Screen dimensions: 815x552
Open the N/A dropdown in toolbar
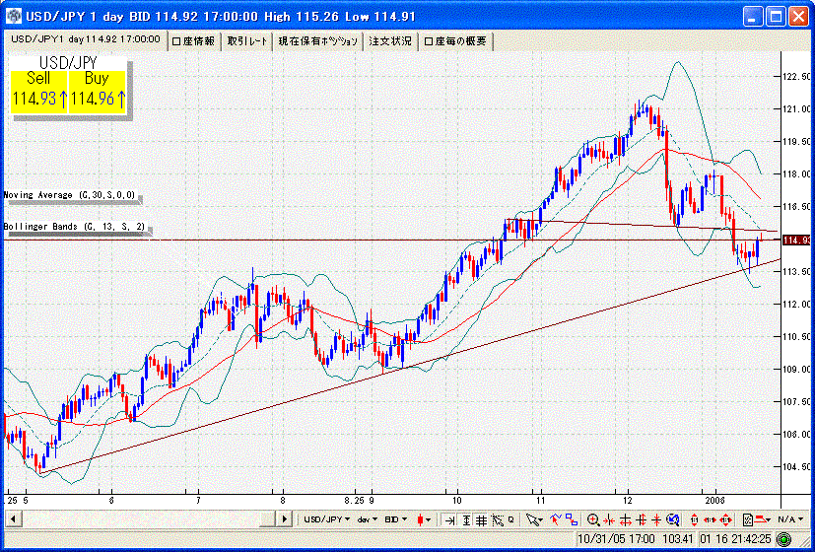tap(790, 519)
